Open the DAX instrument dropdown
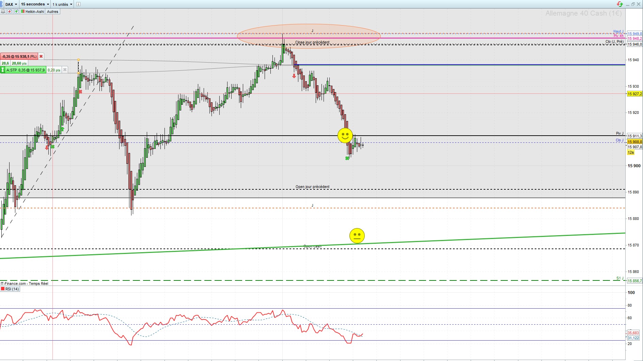643x361 pixels. (x=11, y=4)
